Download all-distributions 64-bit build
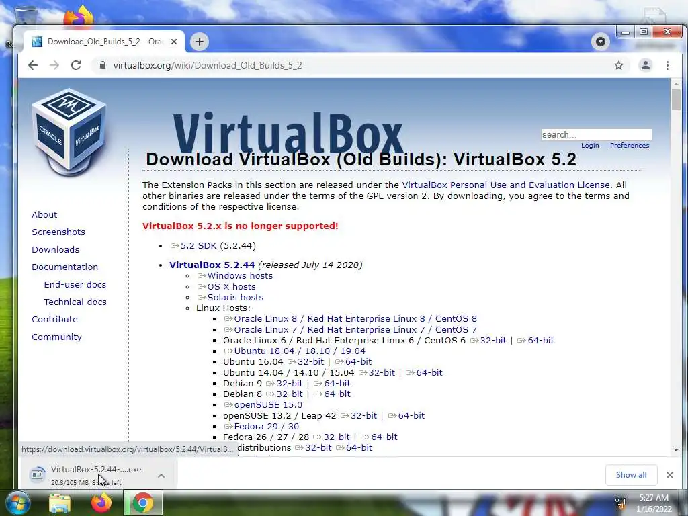Viewport: 688px width, 516px height. click(354, 448)
